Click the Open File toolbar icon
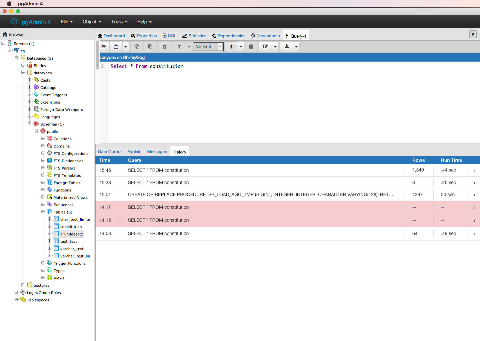This screenshot has width=480, height=341. coord(103,47)
